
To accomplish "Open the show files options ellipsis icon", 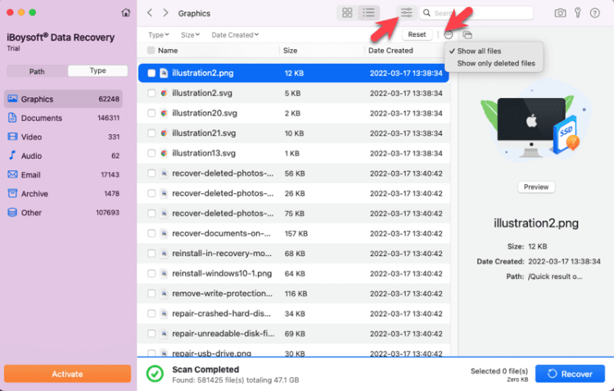I will [449, 35].
